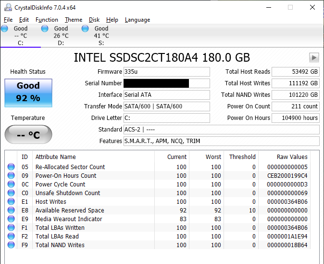Click the Available Reserved Space status orb
Viewport: 324px width, 264px height.
(11, 211)
